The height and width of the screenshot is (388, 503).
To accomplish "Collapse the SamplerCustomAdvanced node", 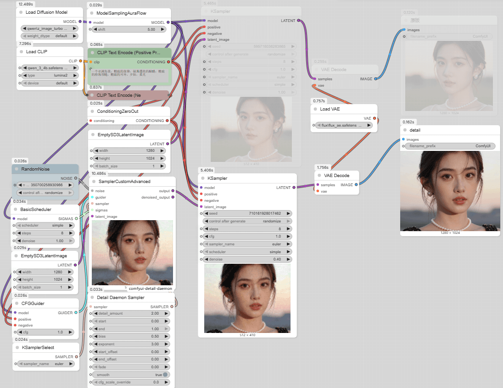I will click(x=94, y=182).
